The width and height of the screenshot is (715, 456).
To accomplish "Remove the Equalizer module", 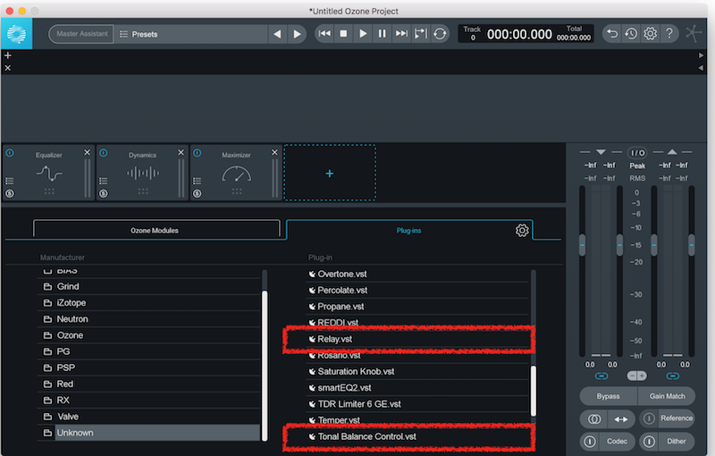I will pos(87,152).
